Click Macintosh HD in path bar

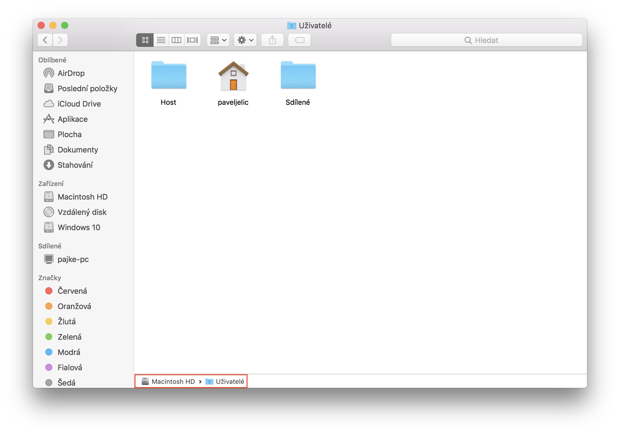173,381
